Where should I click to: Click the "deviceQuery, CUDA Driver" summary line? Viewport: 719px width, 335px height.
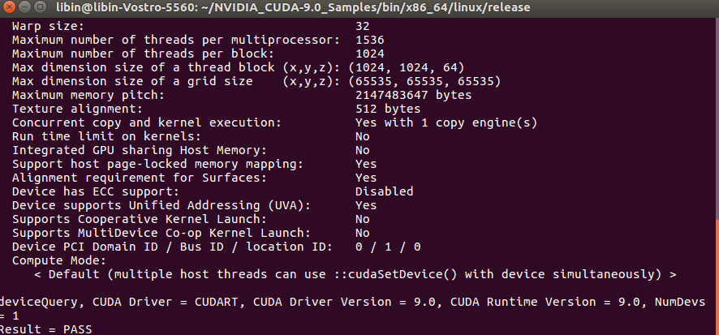click(x=357, y=302)
